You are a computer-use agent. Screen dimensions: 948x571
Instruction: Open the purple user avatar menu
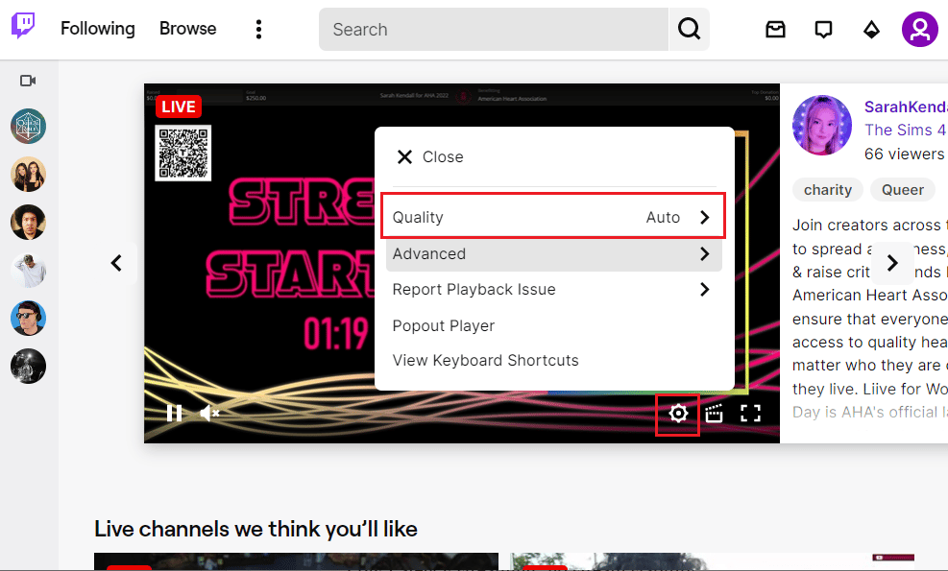(919, 29)
